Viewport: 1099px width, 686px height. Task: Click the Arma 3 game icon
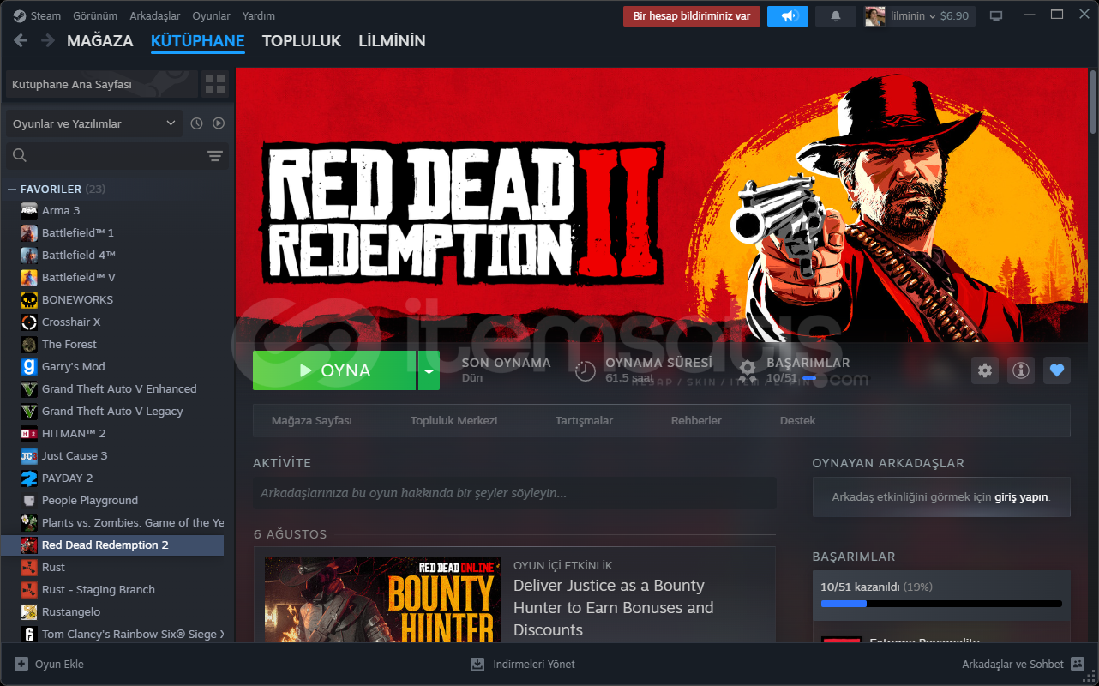pyautogui.click(x=29, y=210)
